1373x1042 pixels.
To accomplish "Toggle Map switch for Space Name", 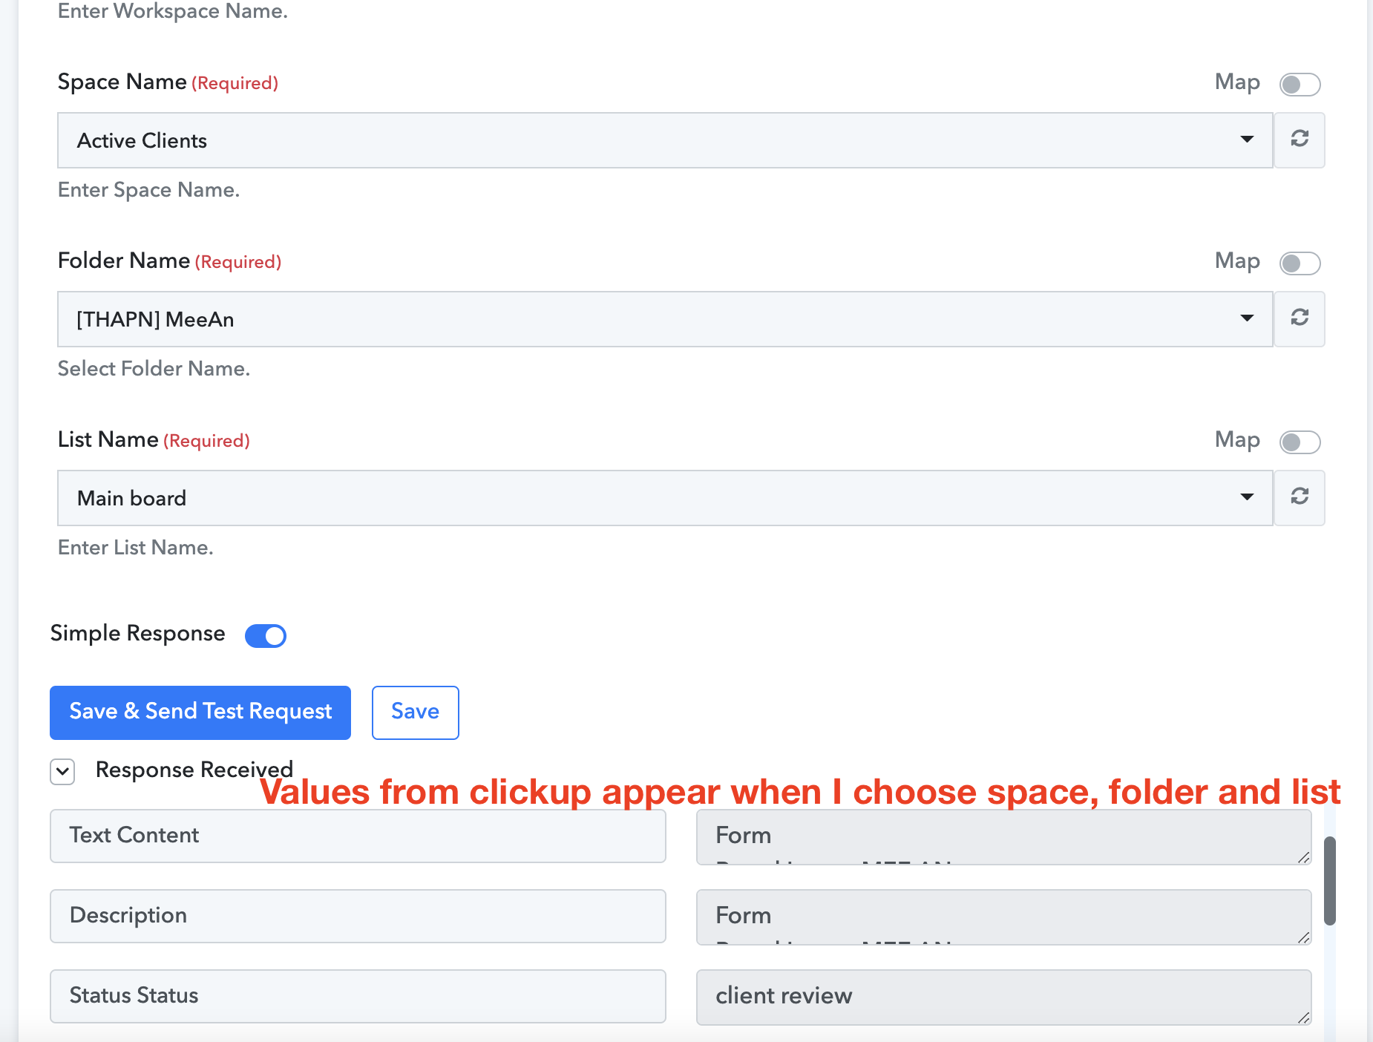I will (1300, 85).
